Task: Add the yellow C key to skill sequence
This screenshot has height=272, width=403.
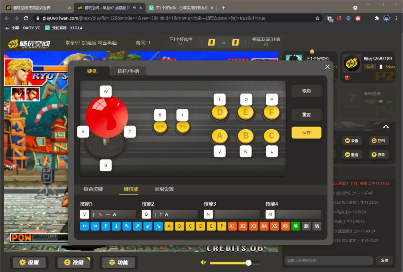Action: tap(190, 226)
